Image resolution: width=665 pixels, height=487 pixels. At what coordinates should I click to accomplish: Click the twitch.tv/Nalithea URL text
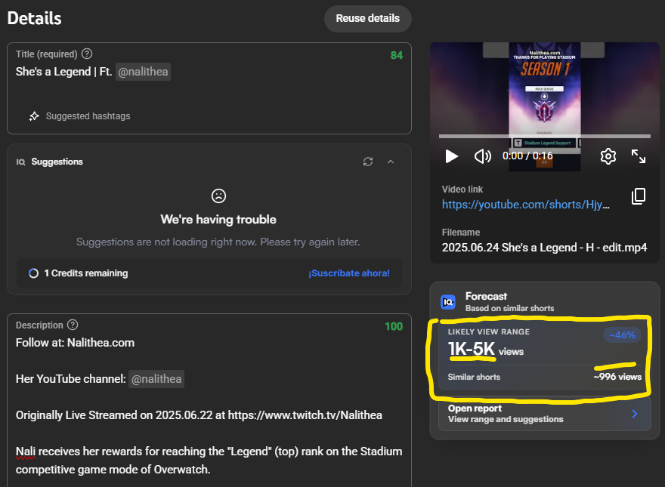pos(305,415)
